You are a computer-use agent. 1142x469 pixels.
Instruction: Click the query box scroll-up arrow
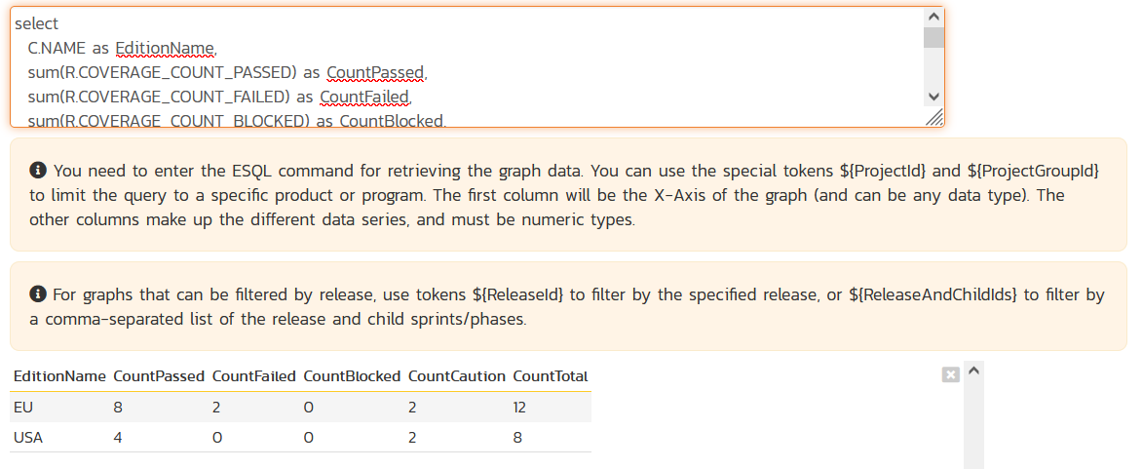(933, 18)
